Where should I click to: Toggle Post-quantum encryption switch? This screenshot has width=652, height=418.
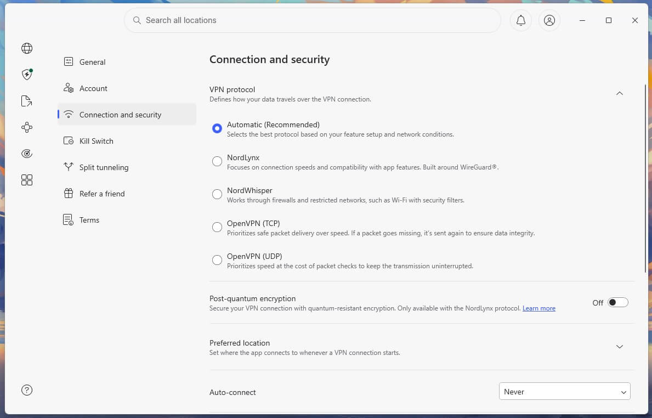pos(617,302)
